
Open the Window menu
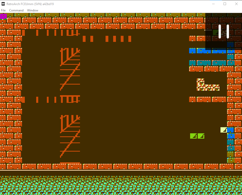pos(32,10)
